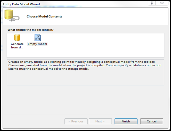
Task: Click the 'Classes are generated' description line
Action: [x=85, y=65]
